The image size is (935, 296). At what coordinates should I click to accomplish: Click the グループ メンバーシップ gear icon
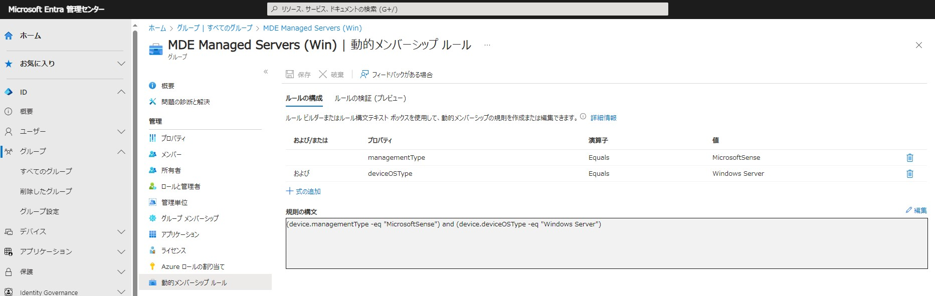[152, 218]
